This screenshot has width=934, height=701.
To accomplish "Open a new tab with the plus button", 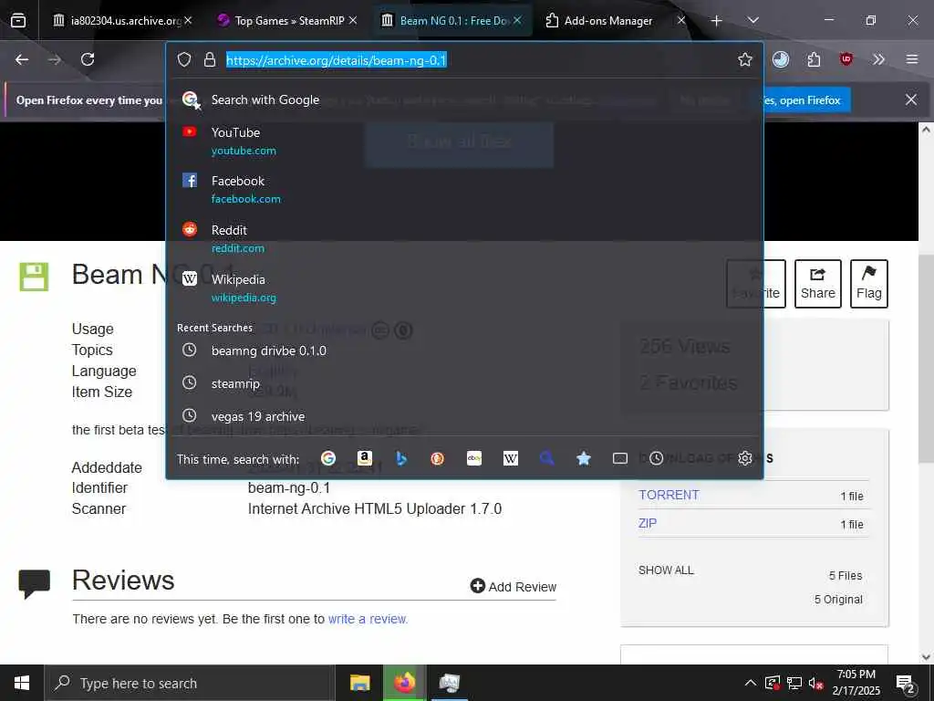I will point(717,21).
